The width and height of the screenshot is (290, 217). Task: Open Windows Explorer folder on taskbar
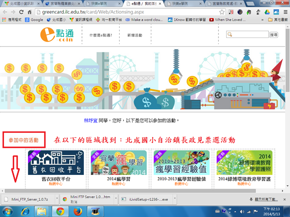tap(41, 212)
